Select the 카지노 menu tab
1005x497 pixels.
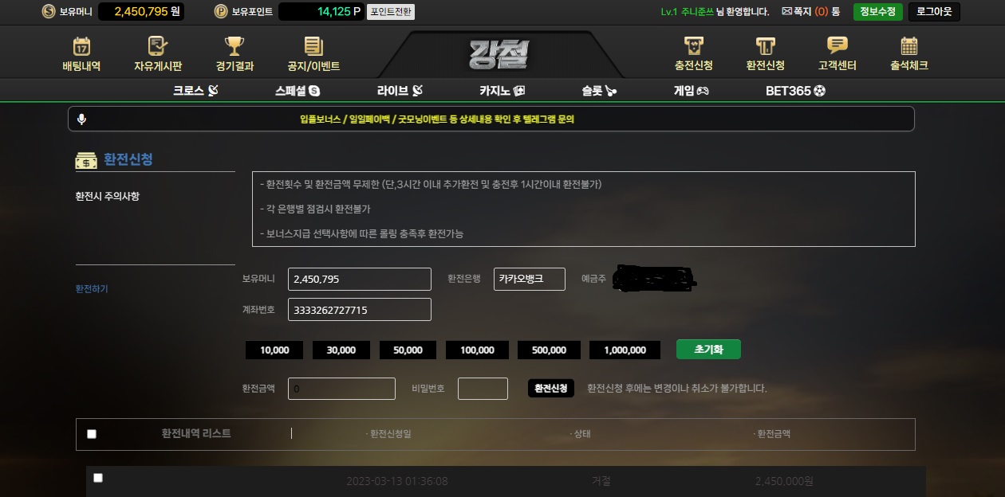(503, 91)
